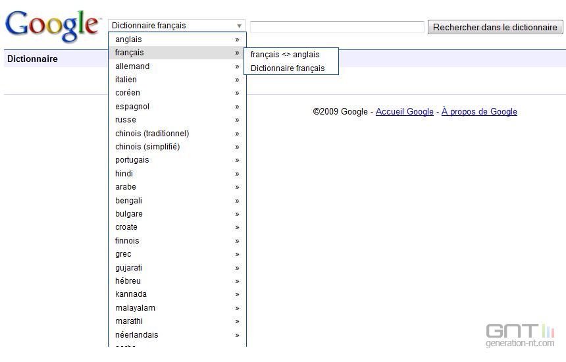Expand the russe submenu arrow
The height and width of the screenshot is (362, 566).
click(x=237, y=120)
